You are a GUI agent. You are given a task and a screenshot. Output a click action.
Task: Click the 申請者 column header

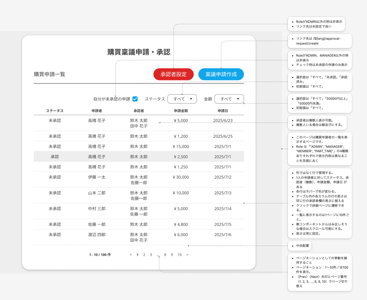pos(97,111)
